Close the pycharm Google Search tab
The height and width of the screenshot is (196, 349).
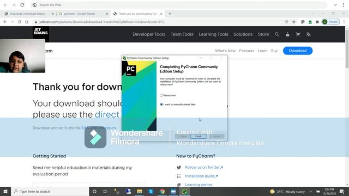click(x=107, y=14)
